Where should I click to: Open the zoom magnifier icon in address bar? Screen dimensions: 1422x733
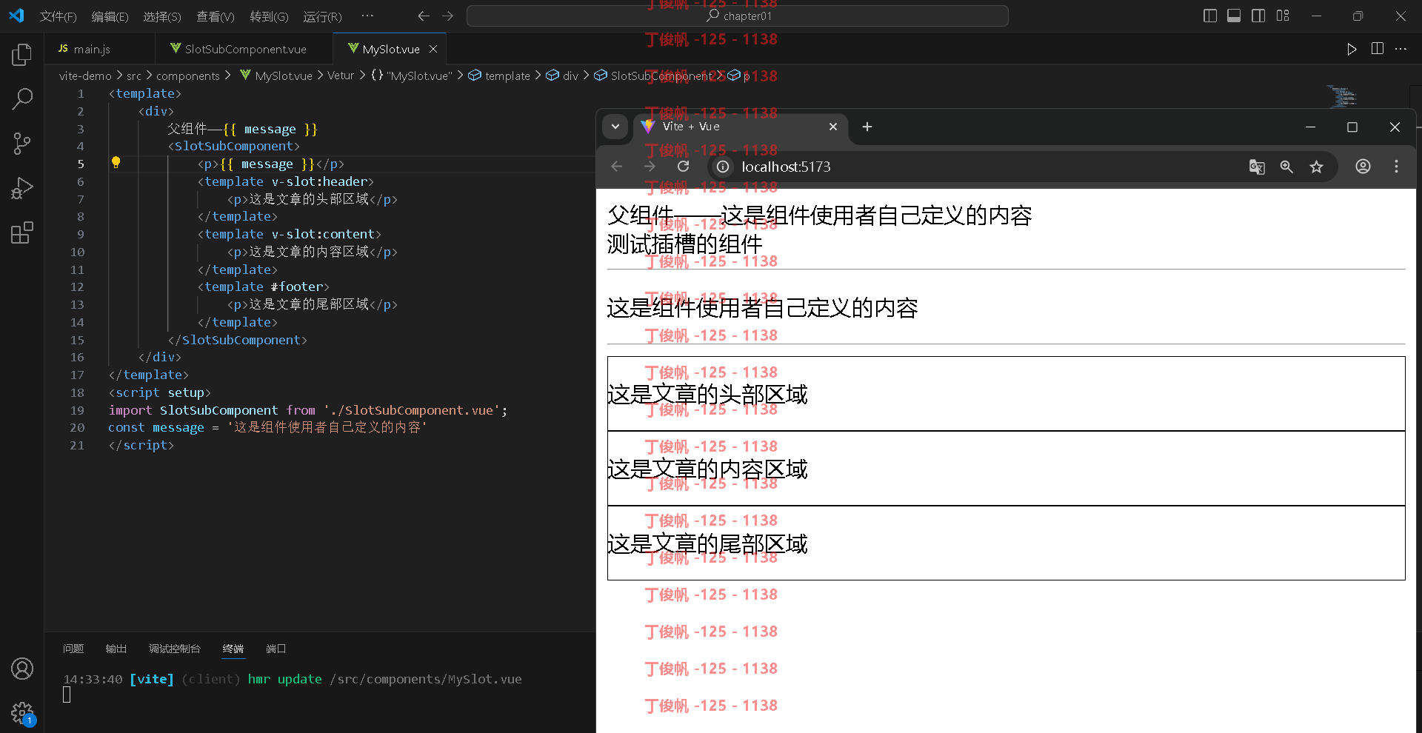coord(1286,167)
